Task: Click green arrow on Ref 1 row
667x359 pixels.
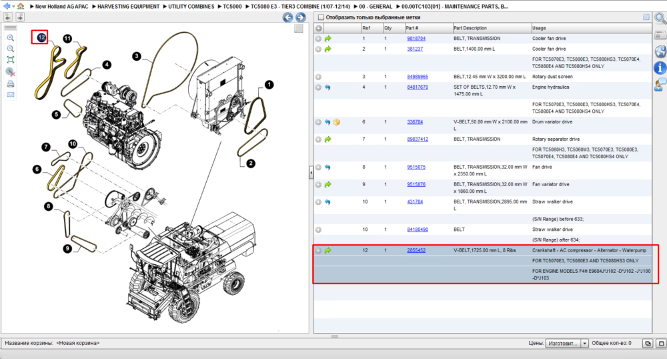Action: (328, 39)
